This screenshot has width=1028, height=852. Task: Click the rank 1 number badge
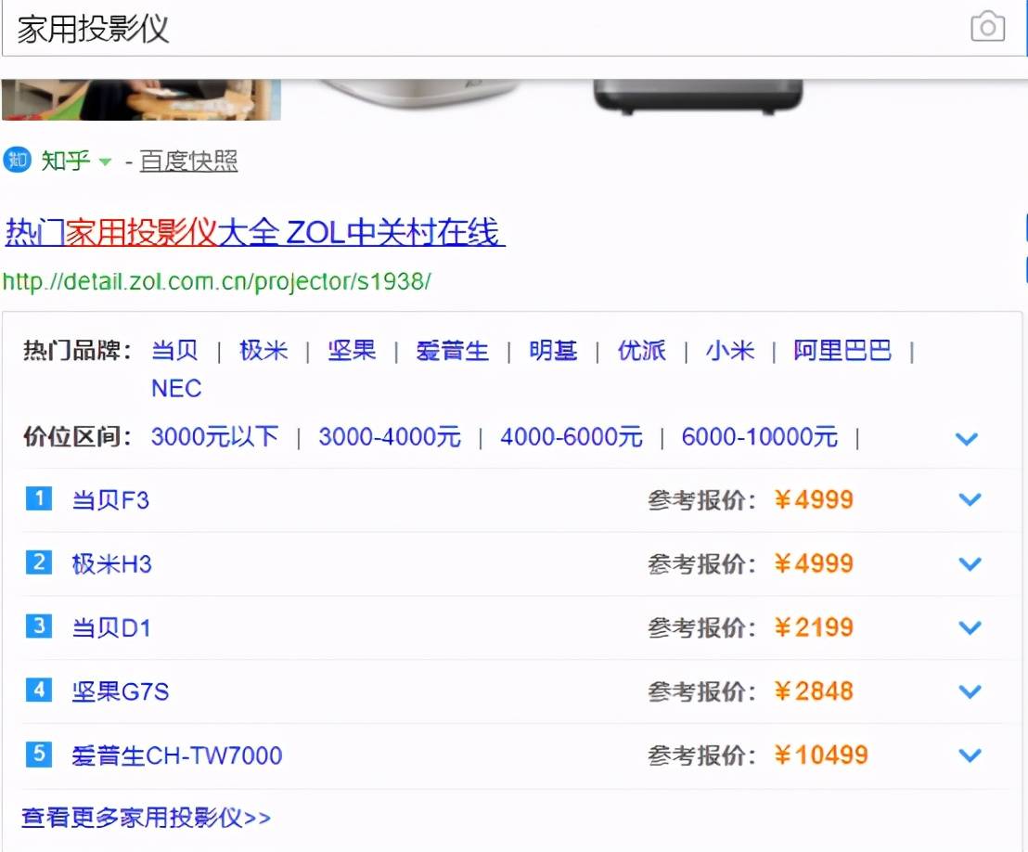(x=38, y=499)
